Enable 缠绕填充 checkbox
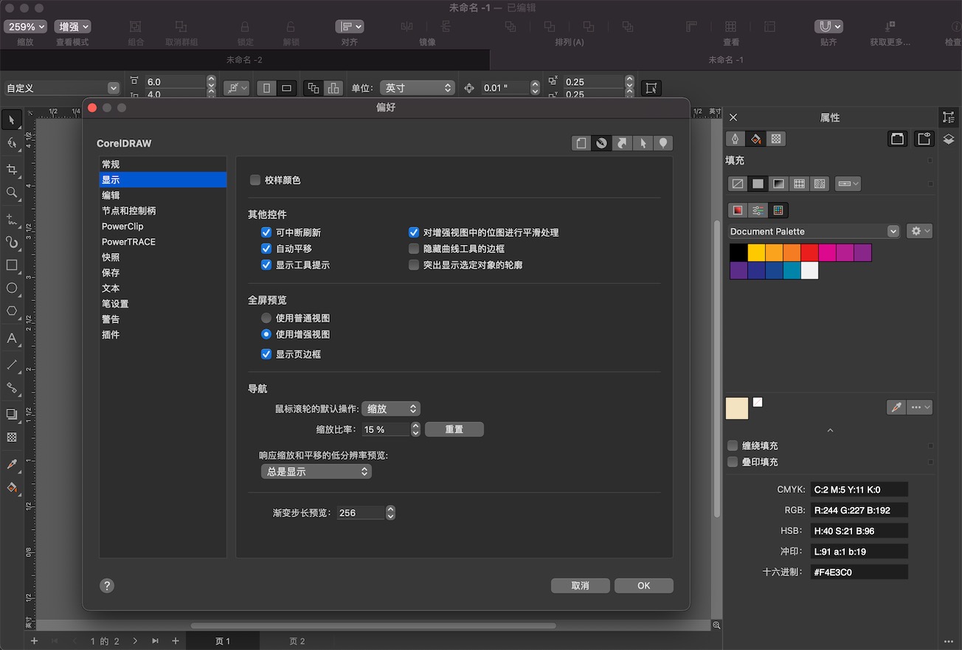The width and height of the screenshot is (962, 650). (733, 446)
